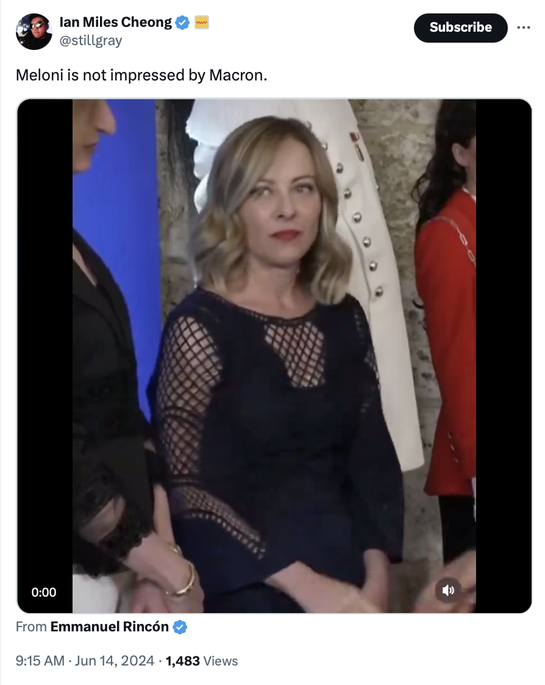Open Ian Miles Cheong's profile avatar
Image resolution: width=545 pixels, height=685 pixels.
coord(34,32)
